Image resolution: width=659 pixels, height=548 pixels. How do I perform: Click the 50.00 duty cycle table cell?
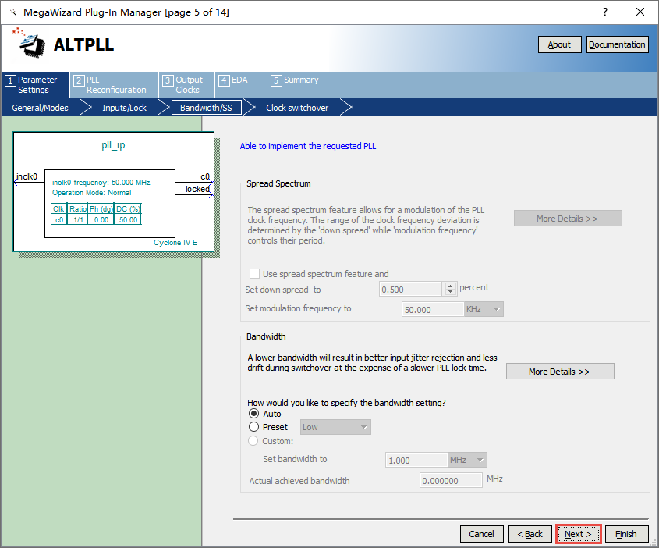click(128, 219)
